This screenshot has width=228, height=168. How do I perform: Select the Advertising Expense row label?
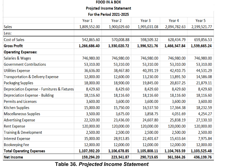pyautogui.click(x=19, y=120)
